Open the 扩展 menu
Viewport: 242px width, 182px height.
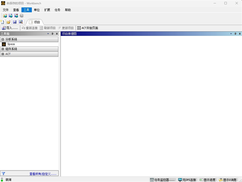coord(47,10)
